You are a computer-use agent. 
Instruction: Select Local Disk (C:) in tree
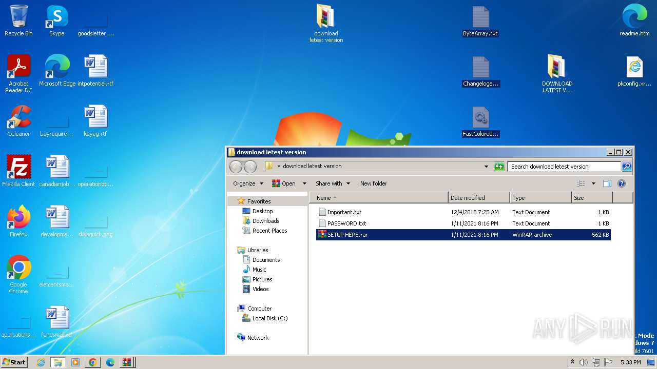pyautogui.click(x=269, y=318)
